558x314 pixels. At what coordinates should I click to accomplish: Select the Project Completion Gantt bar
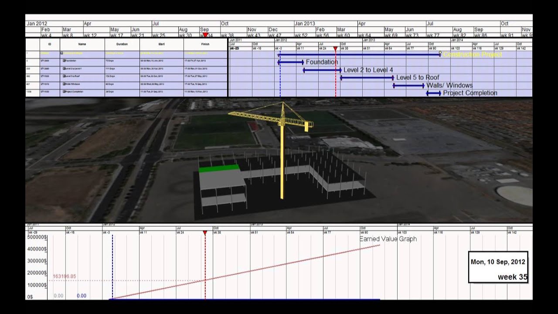coord(433,93)
